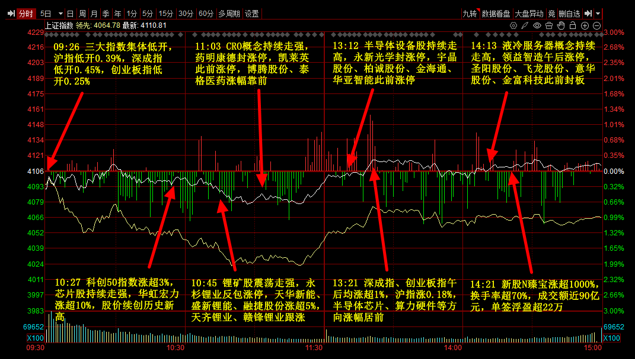The image size is (635, 359).
Task: Switch to the 1分 minute chart
Action: (x=132, y=14)
